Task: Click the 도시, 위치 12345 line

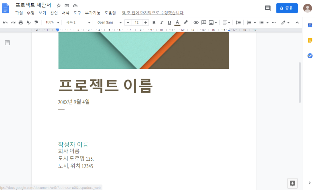Action: tap(76, 166)
